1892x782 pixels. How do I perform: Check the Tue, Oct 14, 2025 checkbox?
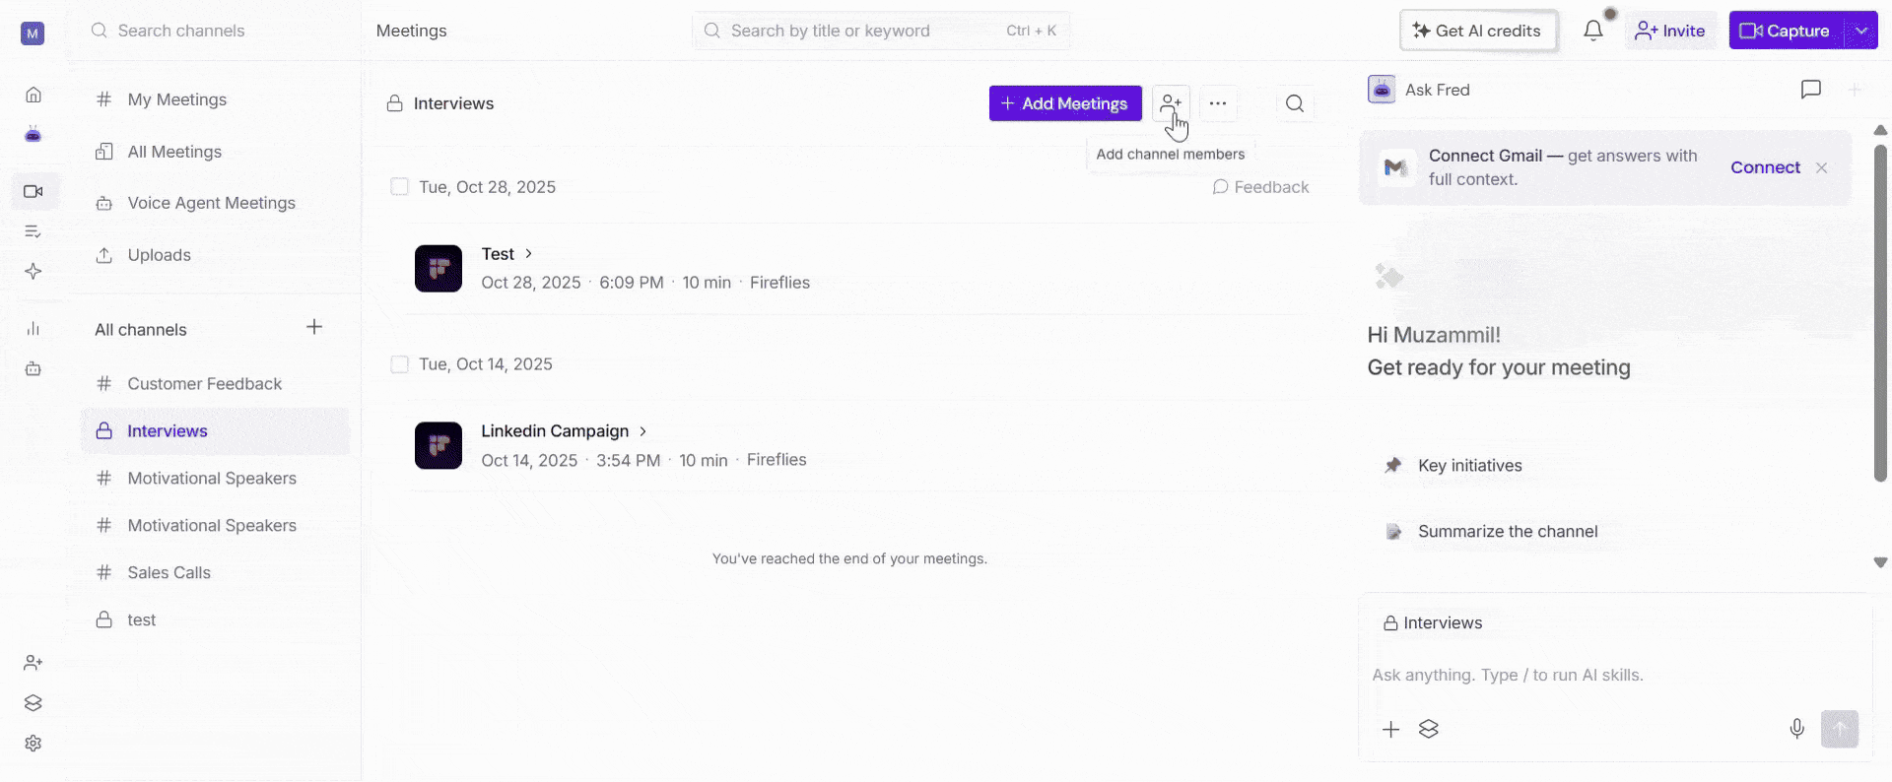(x=399, y=364)
